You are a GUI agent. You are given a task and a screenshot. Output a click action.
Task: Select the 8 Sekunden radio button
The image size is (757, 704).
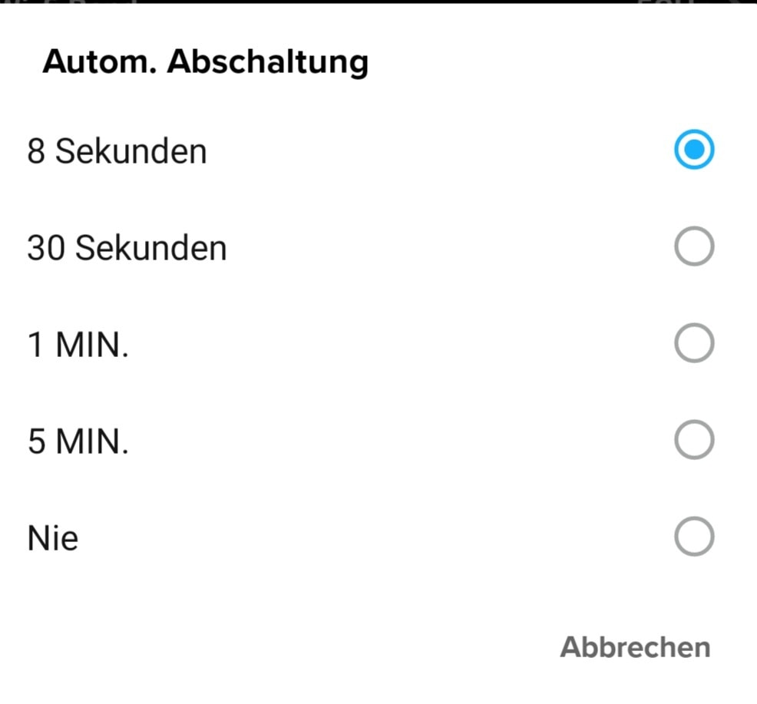pos(694,150)
